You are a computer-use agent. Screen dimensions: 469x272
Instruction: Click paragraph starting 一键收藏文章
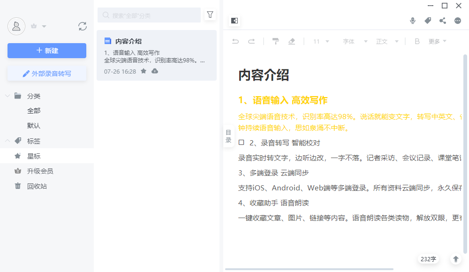point(350,218)
